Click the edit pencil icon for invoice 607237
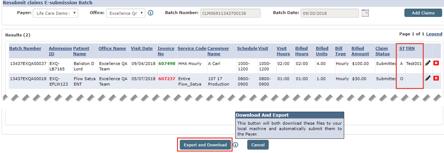 point(428,78)
